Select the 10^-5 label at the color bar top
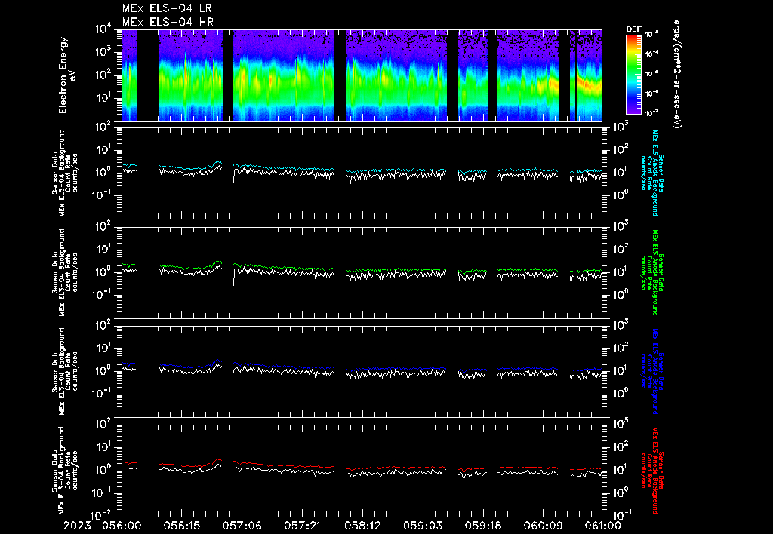Viewport: 773px width, 534px height. click(651, 35)
